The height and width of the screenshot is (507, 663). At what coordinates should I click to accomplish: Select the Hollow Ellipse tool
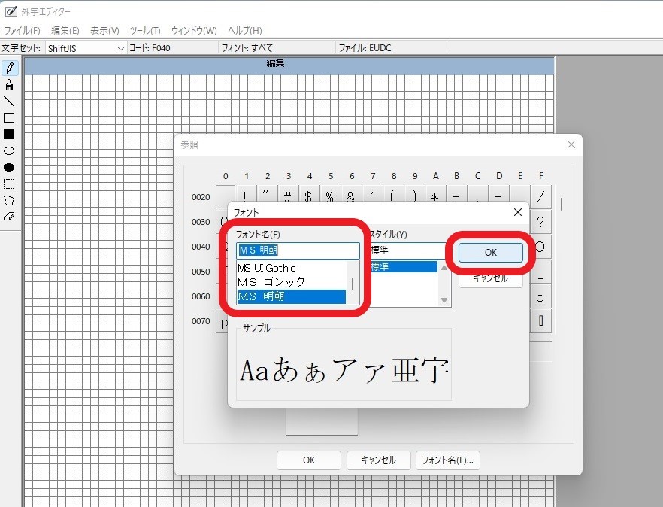pos(9,150)
